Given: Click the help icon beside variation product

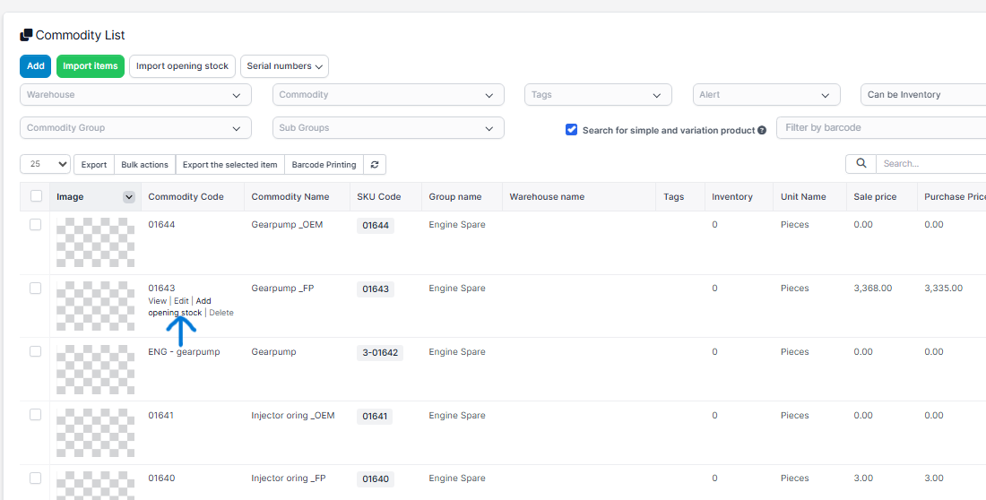Looking at the screenshot, I should 762,131.
